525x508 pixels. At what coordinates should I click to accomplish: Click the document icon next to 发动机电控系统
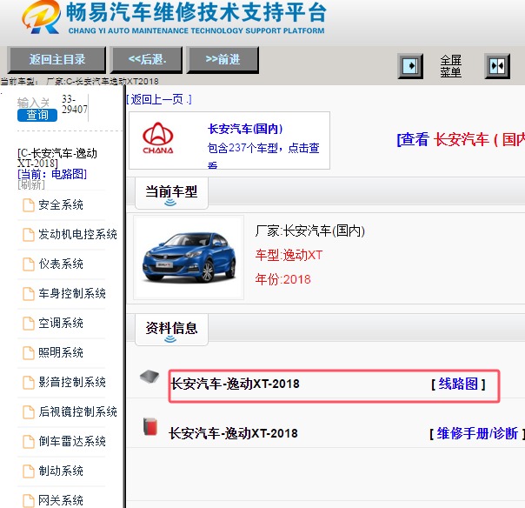(29, 235)
